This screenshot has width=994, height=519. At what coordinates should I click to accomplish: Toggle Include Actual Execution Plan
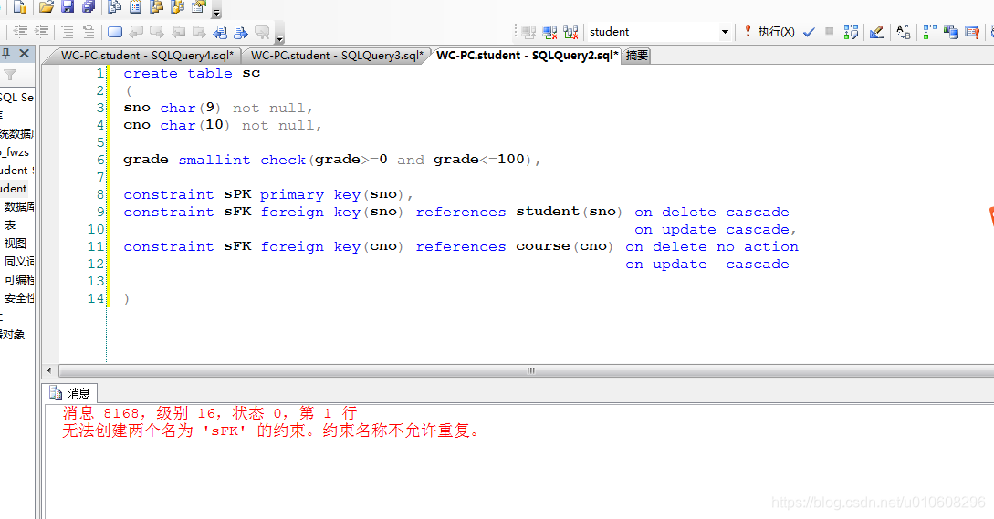click(x=930, y=32)
